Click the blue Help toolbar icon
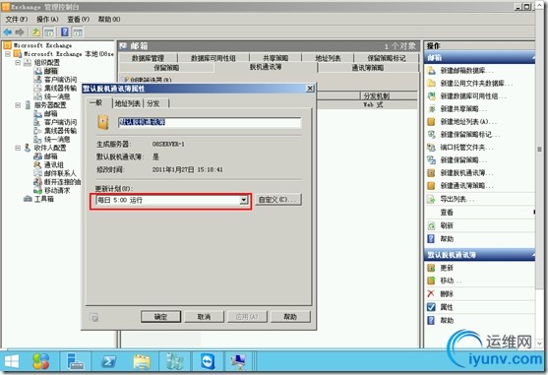Viewport: 548px width, 375px height. coord(65,32)
